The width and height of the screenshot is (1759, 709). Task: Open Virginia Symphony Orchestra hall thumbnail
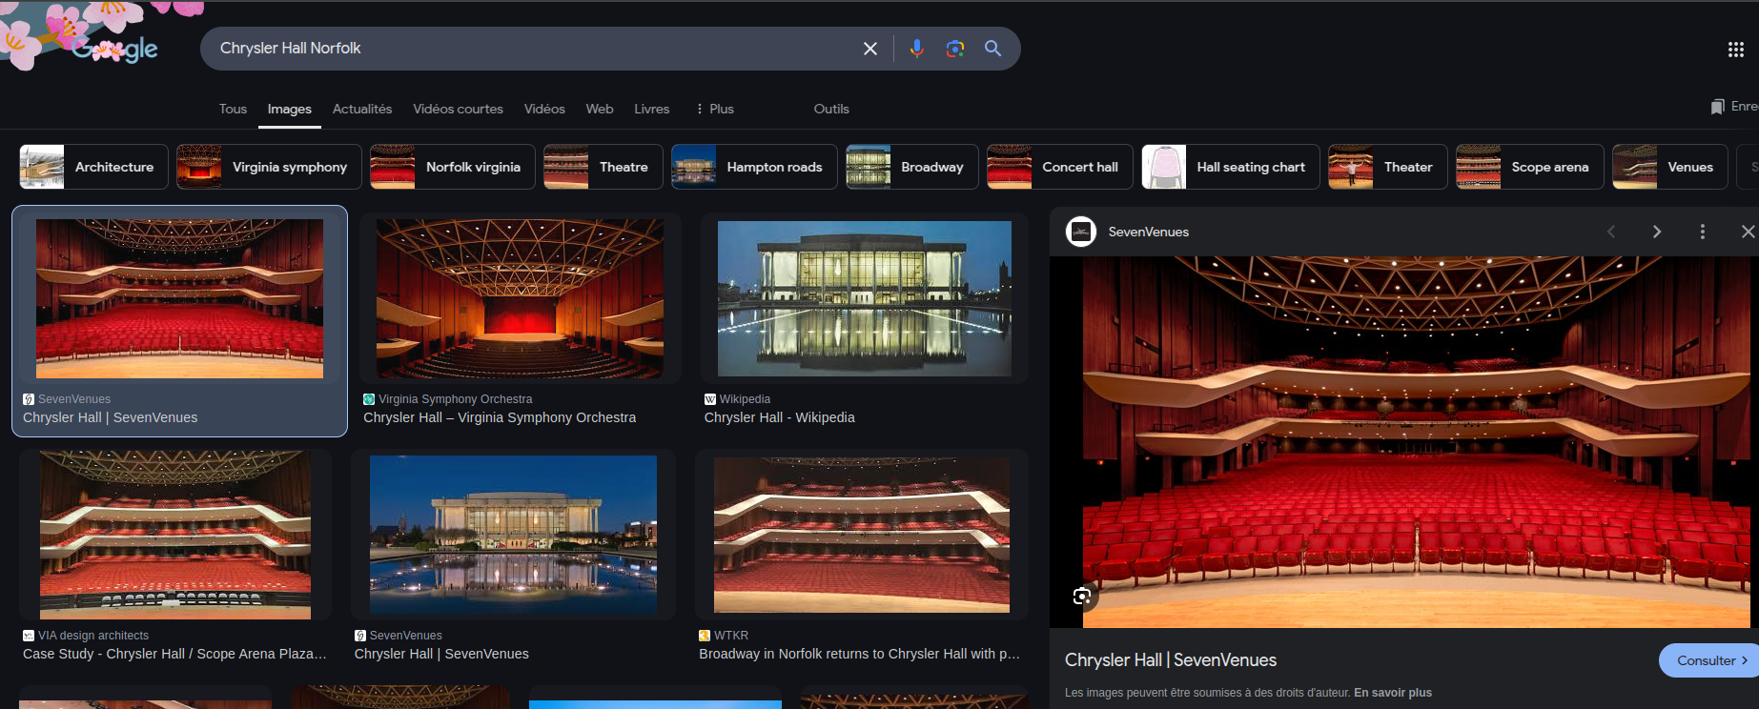[x=520, y=298]
